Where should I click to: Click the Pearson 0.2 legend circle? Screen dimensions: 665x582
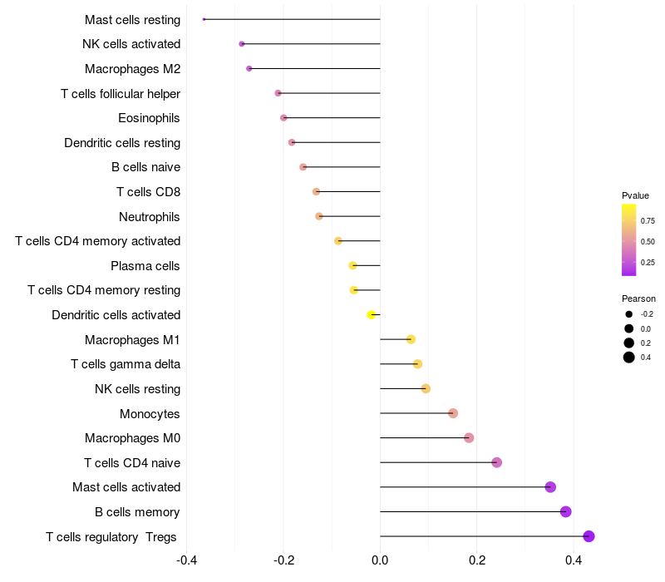coord(629,343)
